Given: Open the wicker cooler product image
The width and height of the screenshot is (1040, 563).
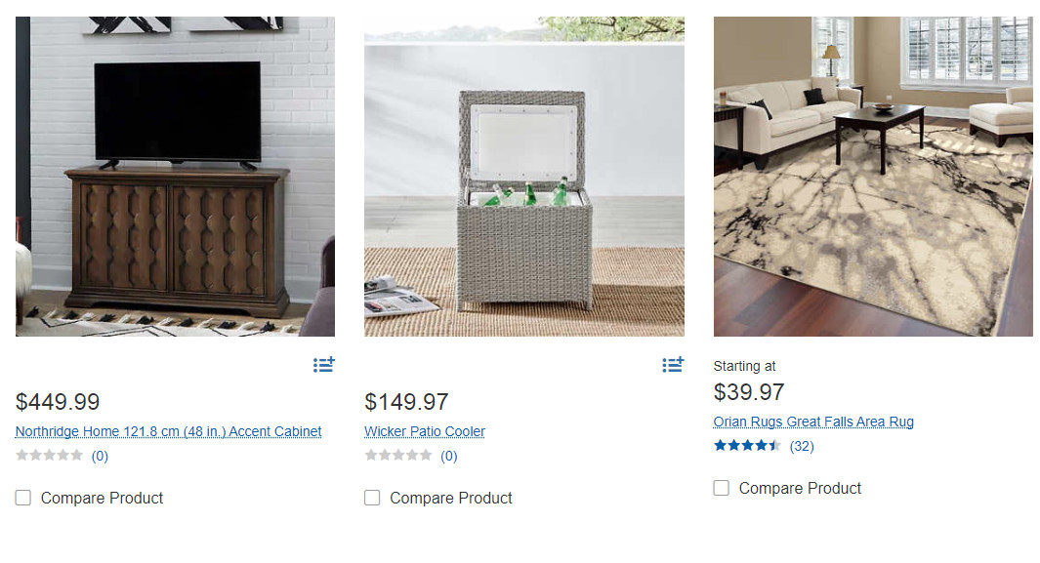Looking at the screenshot, I should click(x=524, y=177).
